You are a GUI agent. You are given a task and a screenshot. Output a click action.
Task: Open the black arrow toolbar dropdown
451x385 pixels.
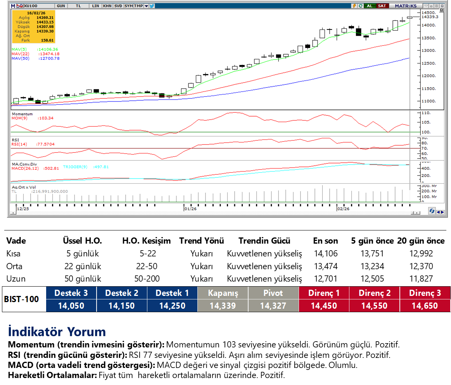click(x=147, y=6)
